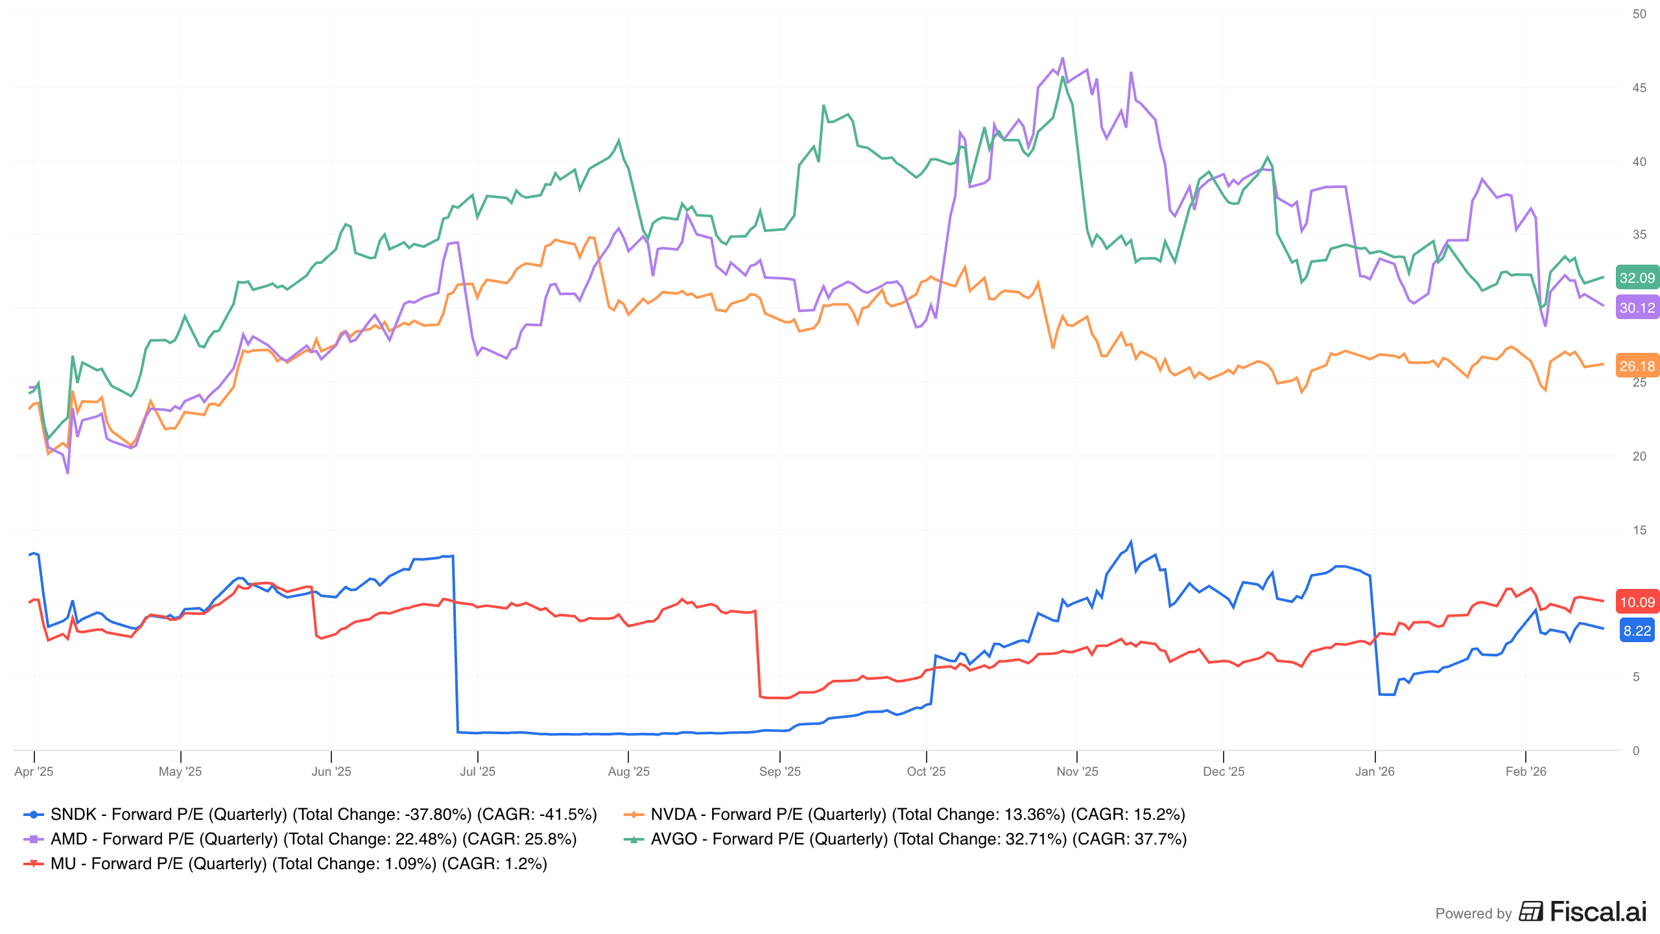
Task: Toggle the NVDA Forward P/E series label
Action: 918,815
